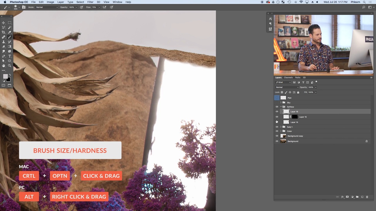Viewport: 376px width, 211px height.
Task: Collapse the Softbox group
Action: (281, 107)
